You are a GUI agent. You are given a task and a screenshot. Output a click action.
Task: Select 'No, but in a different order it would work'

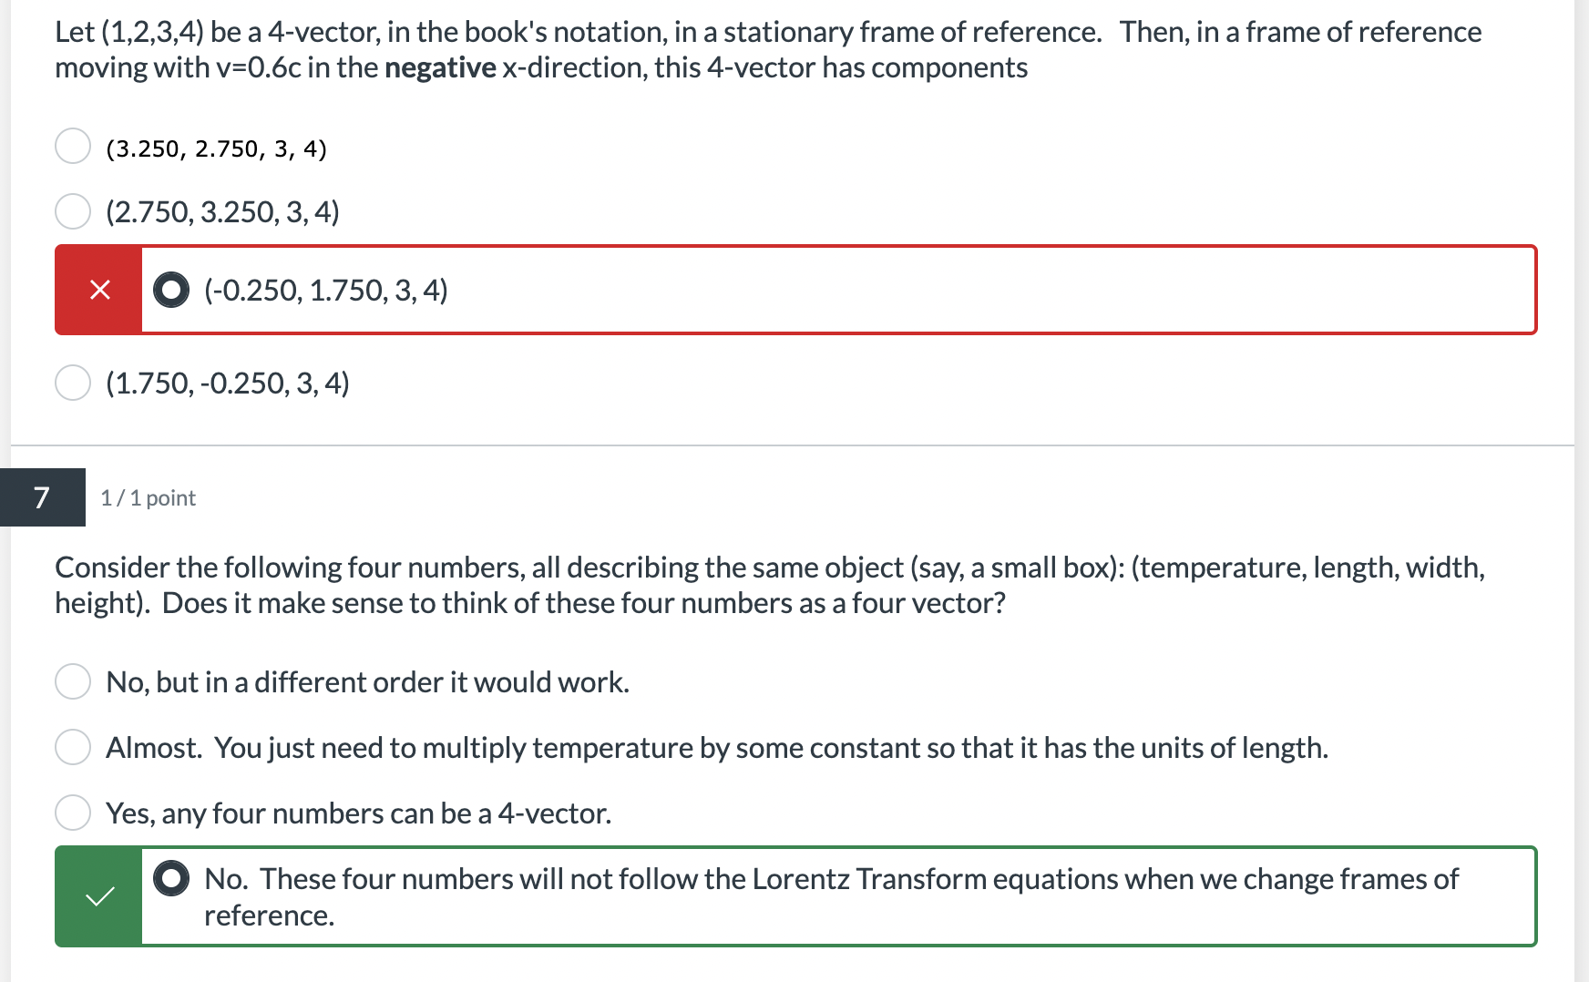pos(367,681)
